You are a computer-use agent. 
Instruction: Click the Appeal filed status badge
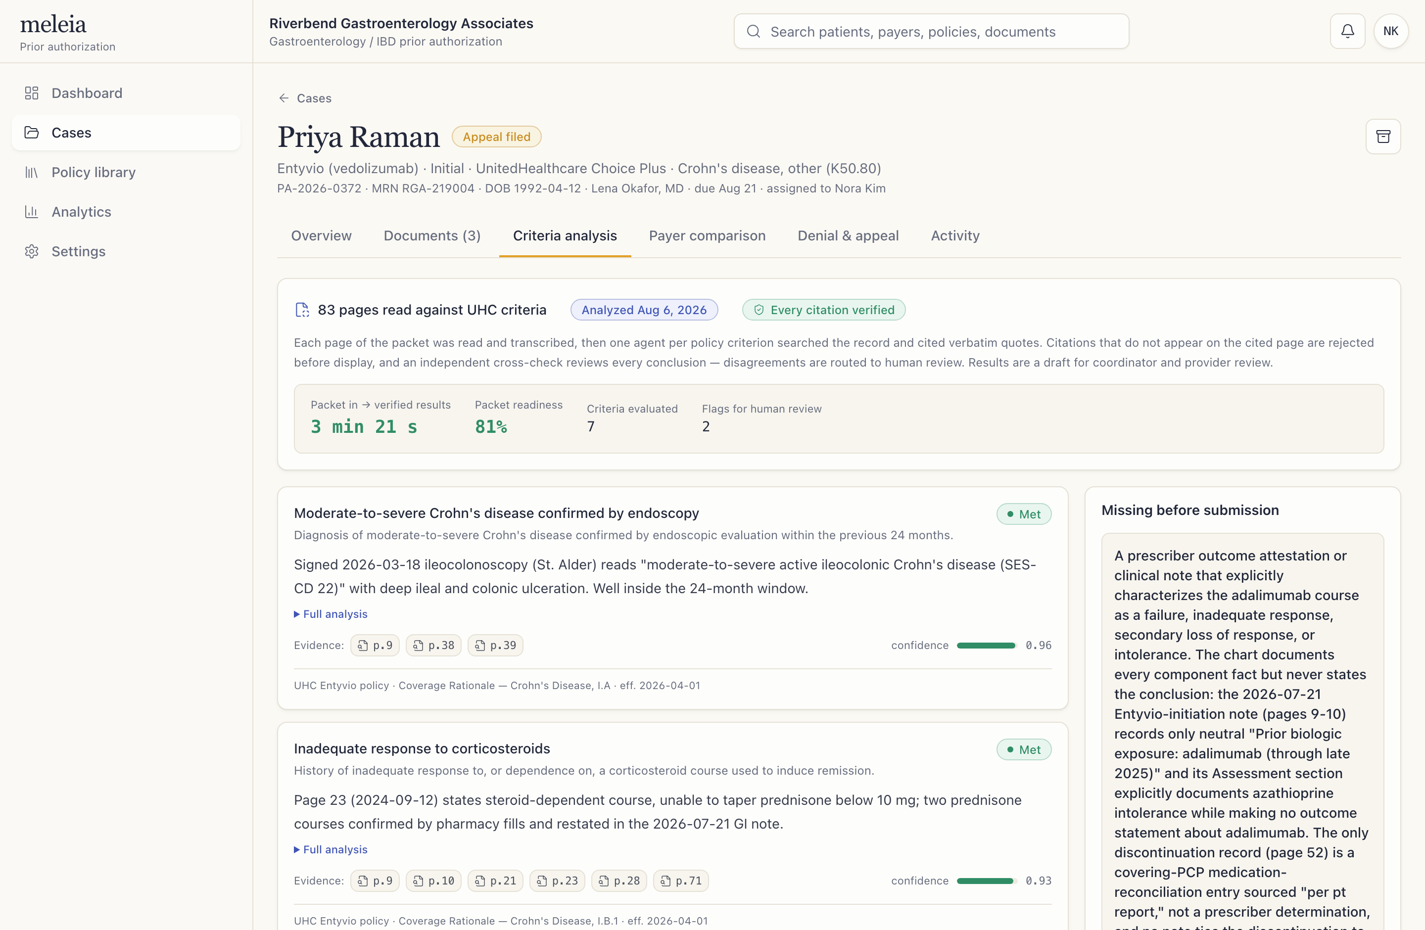point(496,137)
